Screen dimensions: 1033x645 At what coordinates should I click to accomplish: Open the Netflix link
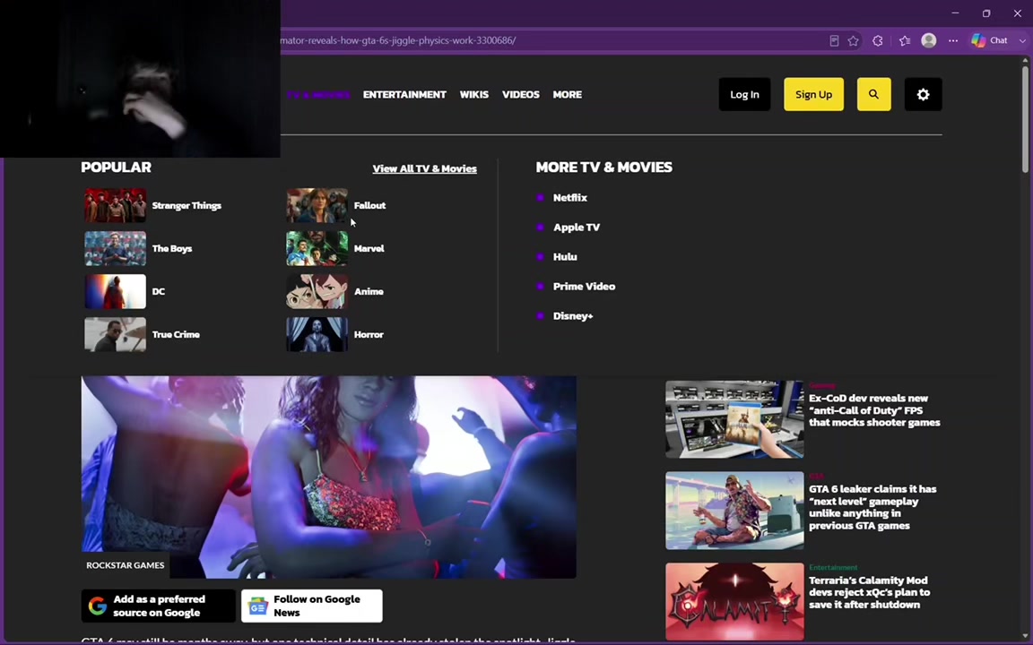point(570,197)
